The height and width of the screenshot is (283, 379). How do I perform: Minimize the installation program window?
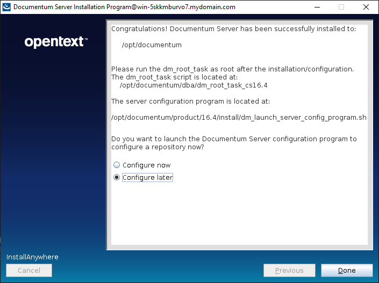[x=316, y=7]
